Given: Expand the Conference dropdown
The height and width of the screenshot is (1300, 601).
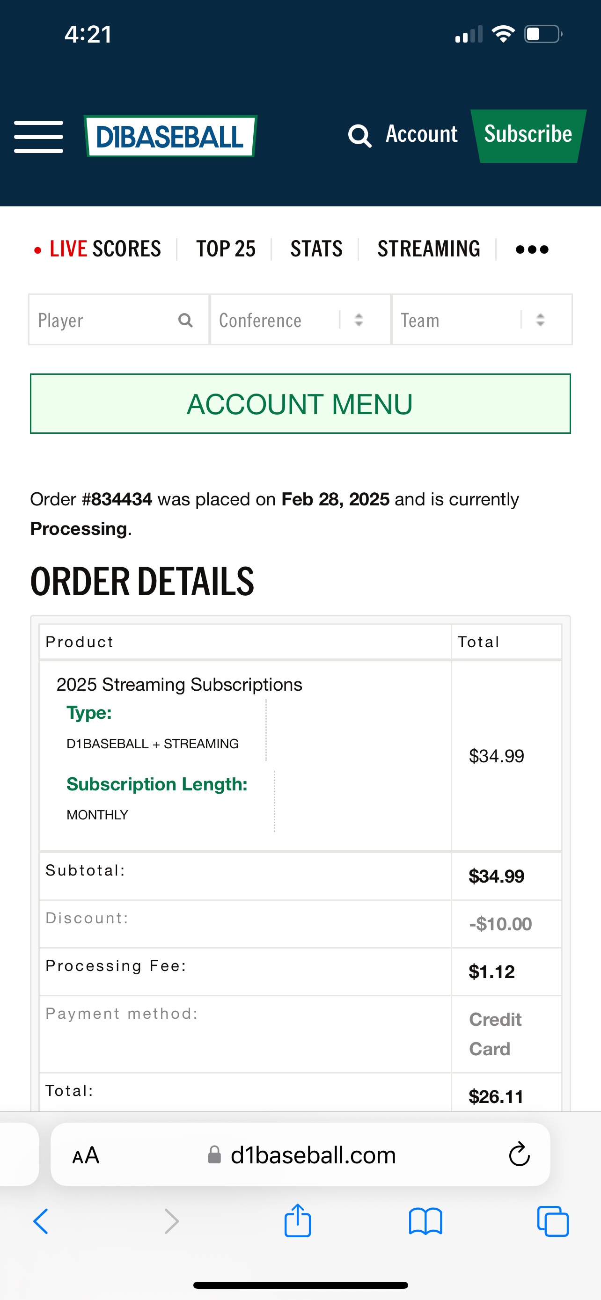Looking at the screenshot, I should point(300,320).
